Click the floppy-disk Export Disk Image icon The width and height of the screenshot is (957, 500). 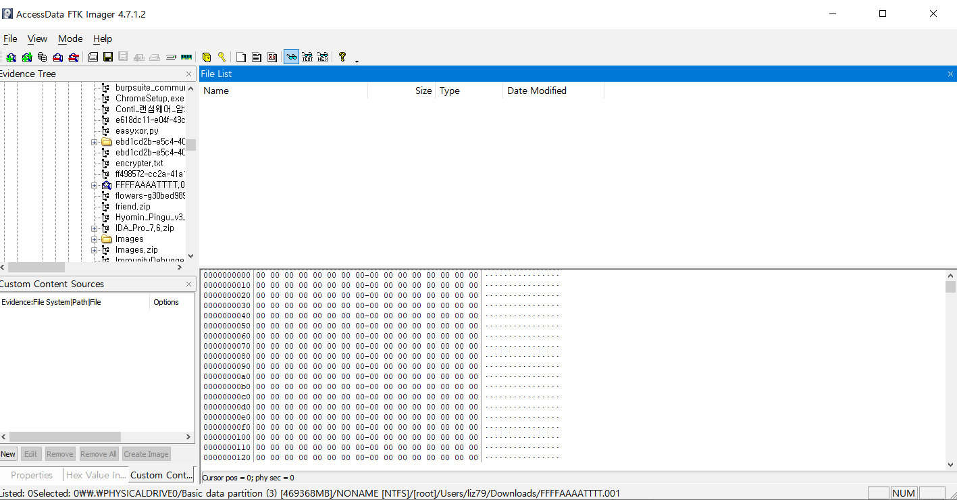[107, 57]
